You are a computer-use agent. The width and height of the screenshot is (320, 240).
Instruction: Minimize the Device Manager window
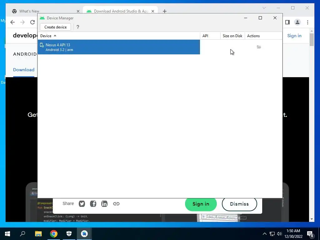pos(246,18)
